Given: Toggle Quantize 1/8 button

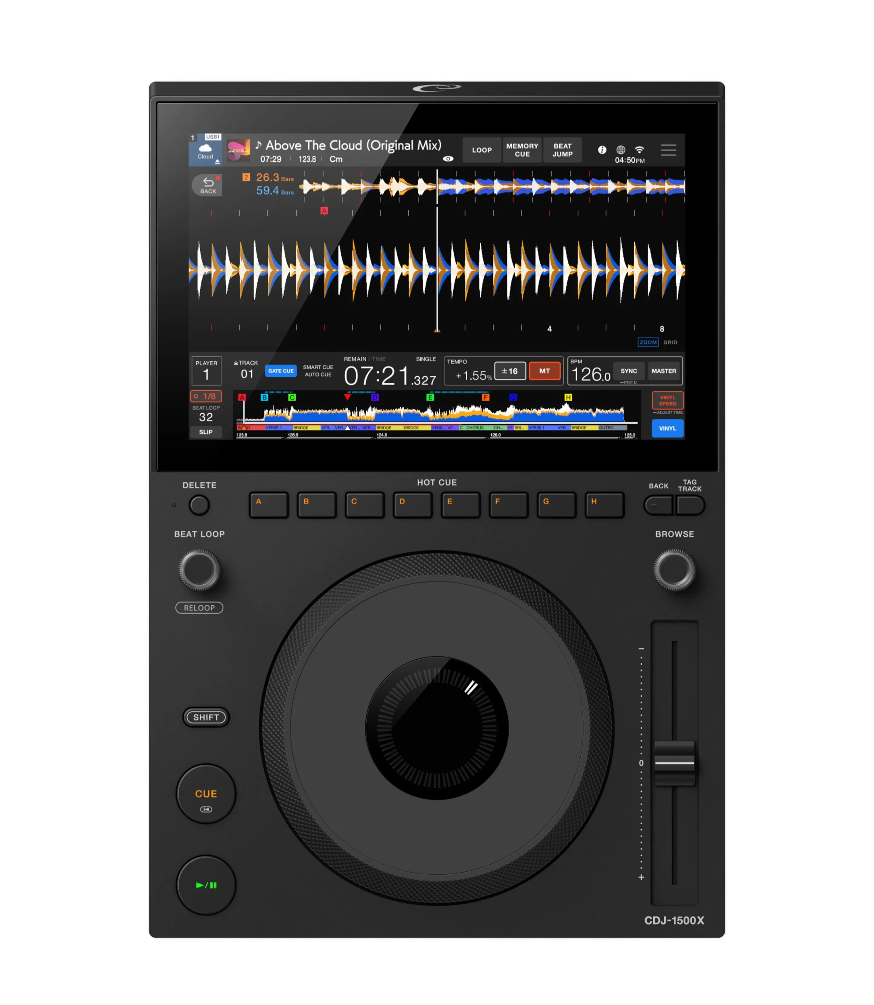Looking at the screenshot, I should coord(206,396).
